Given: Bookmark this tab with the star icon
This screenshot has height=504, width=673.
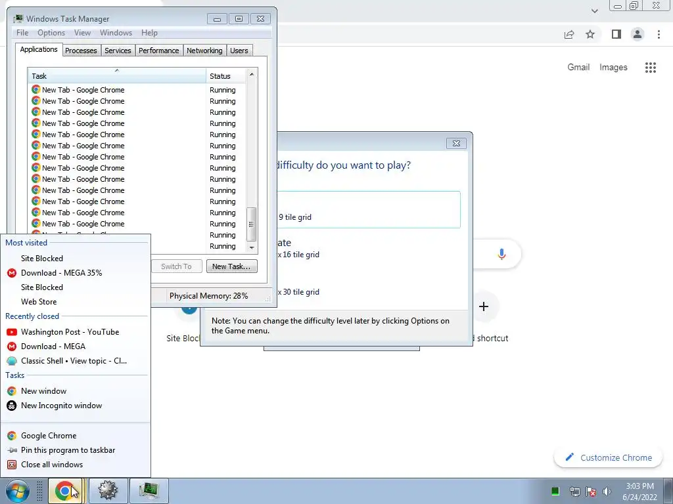Looking at the screenshot, I should coord(590,34).
